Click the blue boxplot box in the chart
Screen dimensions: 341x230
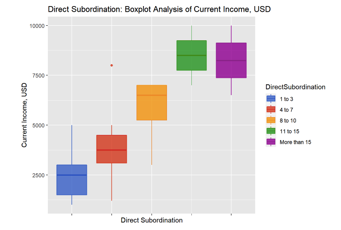pos(72,179)
